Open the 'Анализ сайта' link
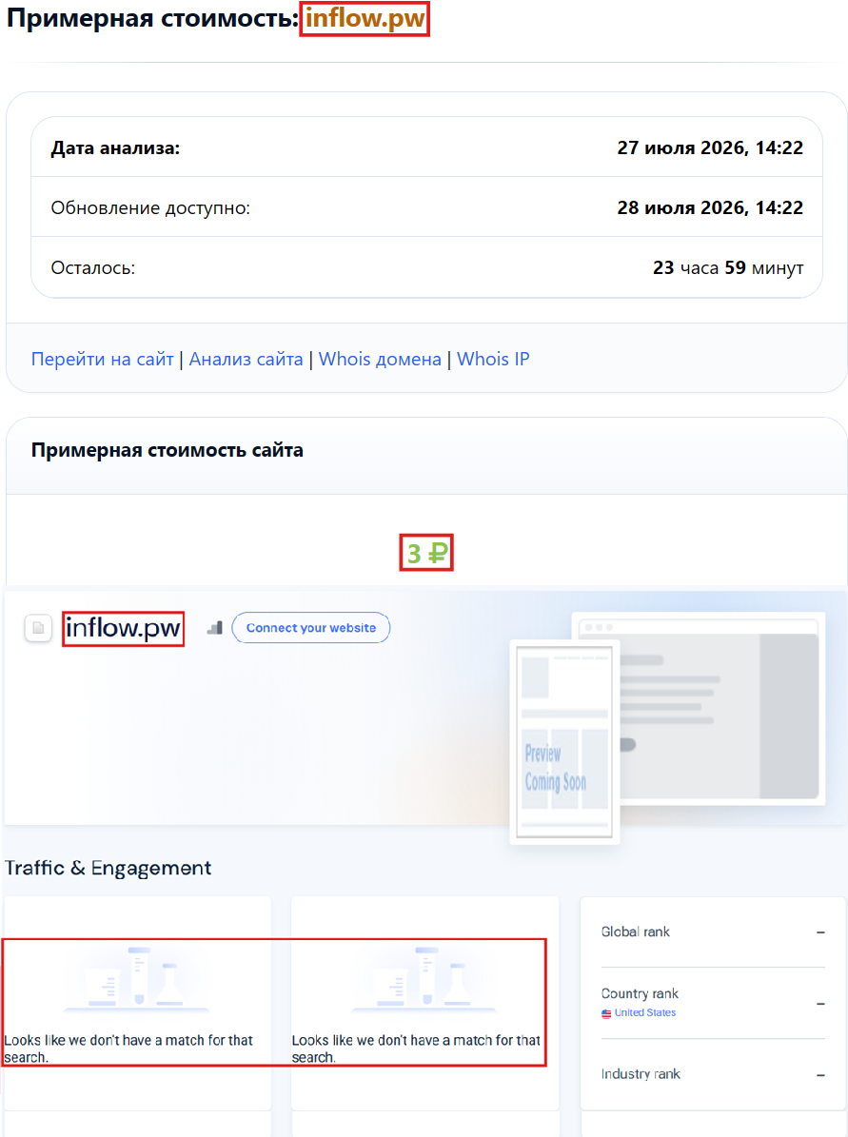Screen dimensions: 848x1137 (246, 359)
